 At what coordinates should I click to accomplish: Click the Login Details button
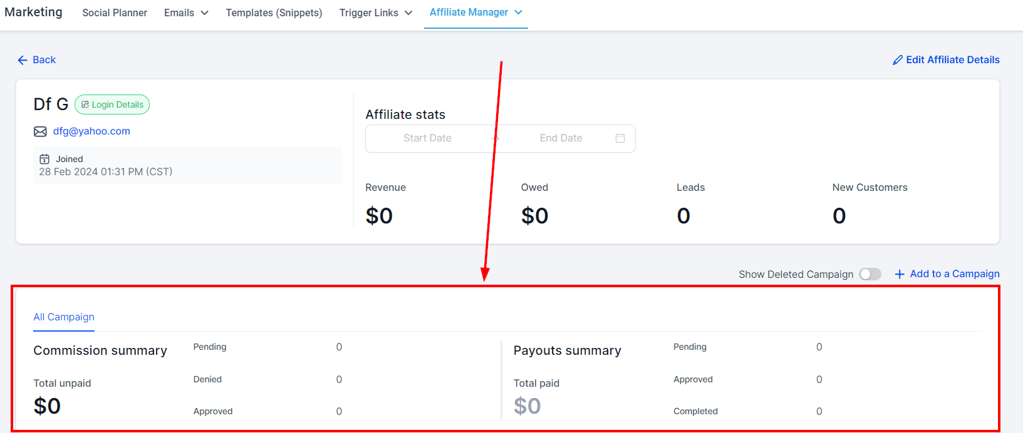point(112,104)
